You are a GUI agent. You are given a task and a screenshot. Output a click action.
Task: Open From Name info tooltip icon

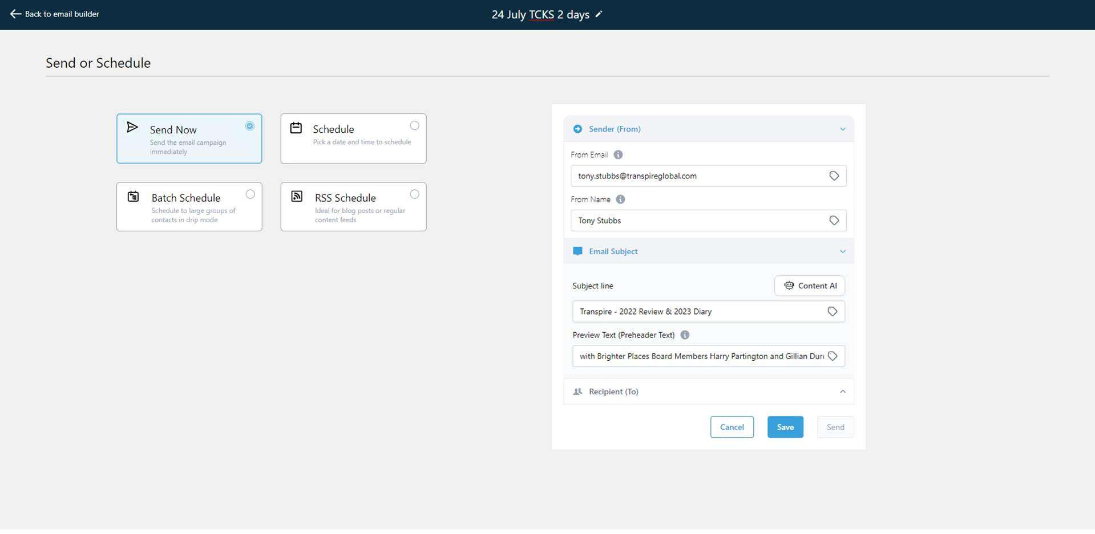tap(620, 199)
